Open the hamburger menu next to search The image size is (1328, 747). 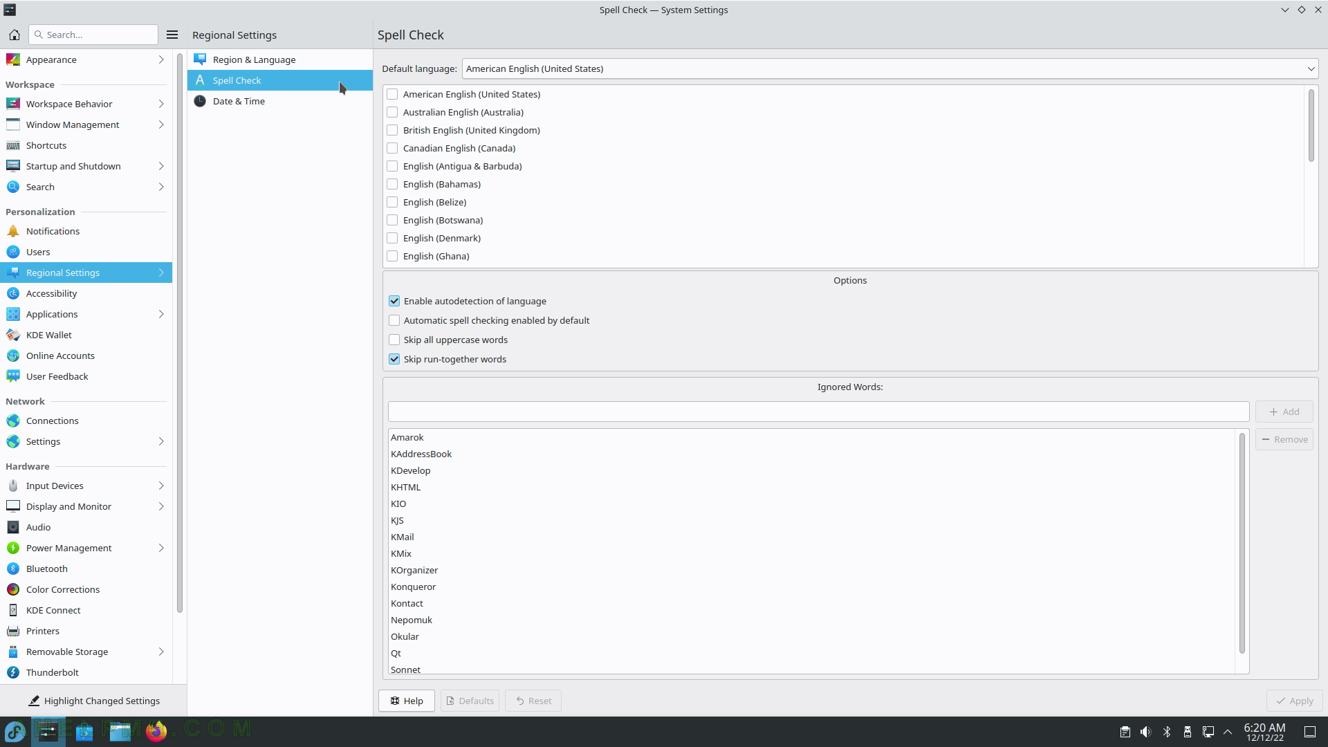(172, 35)
